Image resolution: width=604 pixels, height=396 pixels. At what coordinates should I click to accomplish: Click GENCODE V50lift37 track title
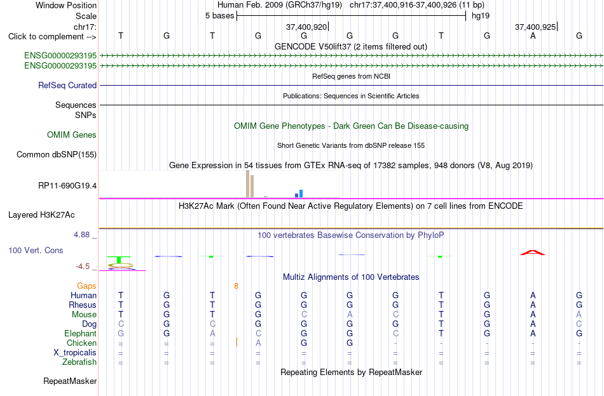(351, 46)
